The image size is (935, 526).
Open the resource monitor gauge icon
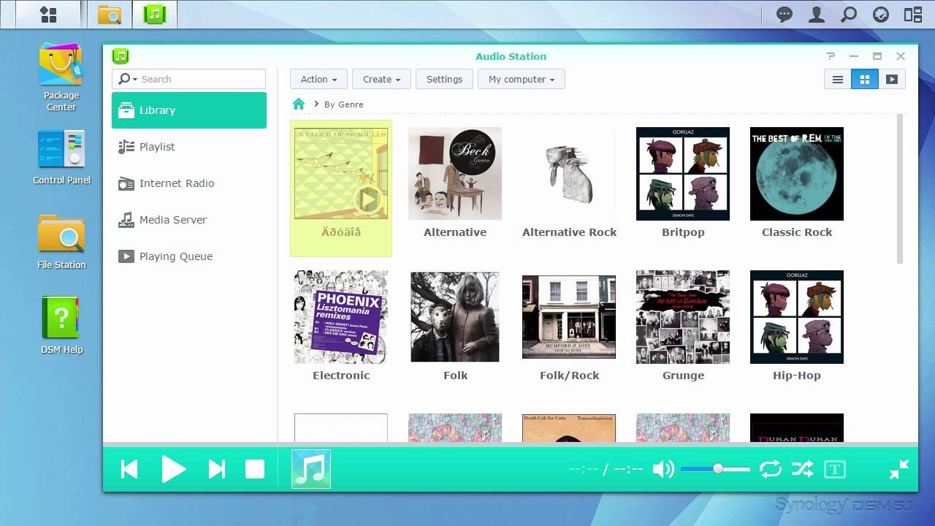click(881, 14)
